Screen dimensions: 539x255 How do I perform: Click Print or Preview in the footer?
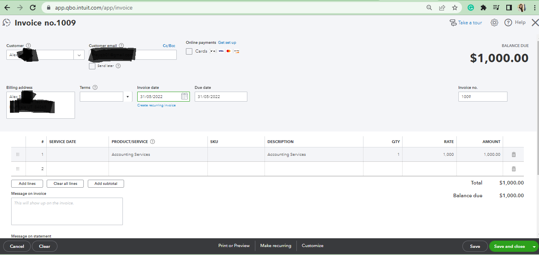(x=234, y=246)
